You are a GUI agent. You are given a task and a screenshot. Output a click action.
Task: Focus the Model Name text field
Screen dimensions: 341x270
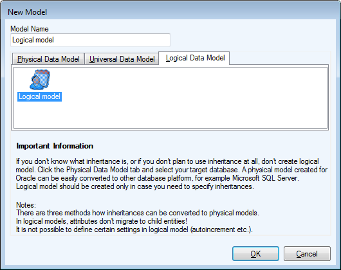pos(90,40)
